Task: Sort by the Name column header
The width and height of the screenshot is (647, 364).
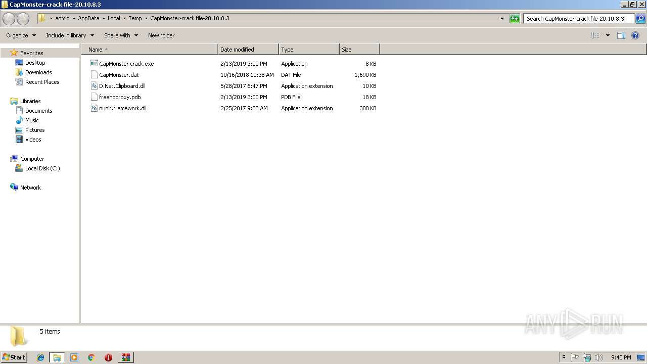Action: (x=150, y=50)
